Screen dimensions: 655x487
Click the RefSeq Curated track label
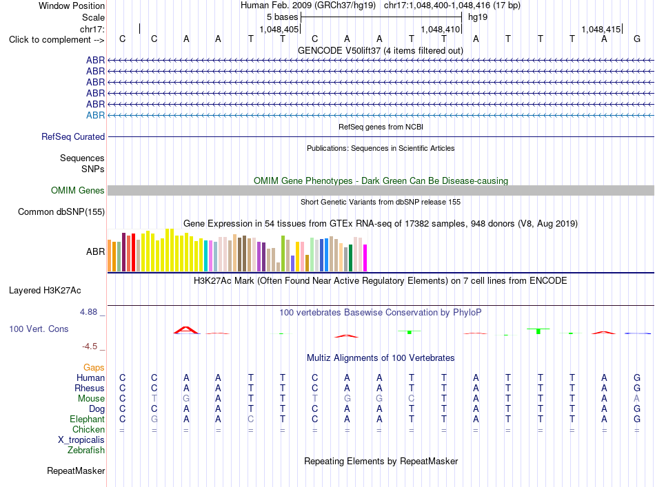click(x=73, y=137)
